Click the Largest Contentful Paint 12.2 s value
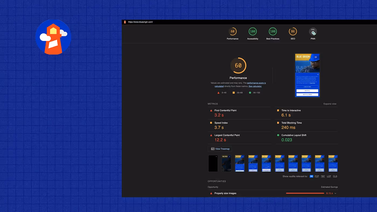Viewport: 377px width, 212px height. coord(220,140)
